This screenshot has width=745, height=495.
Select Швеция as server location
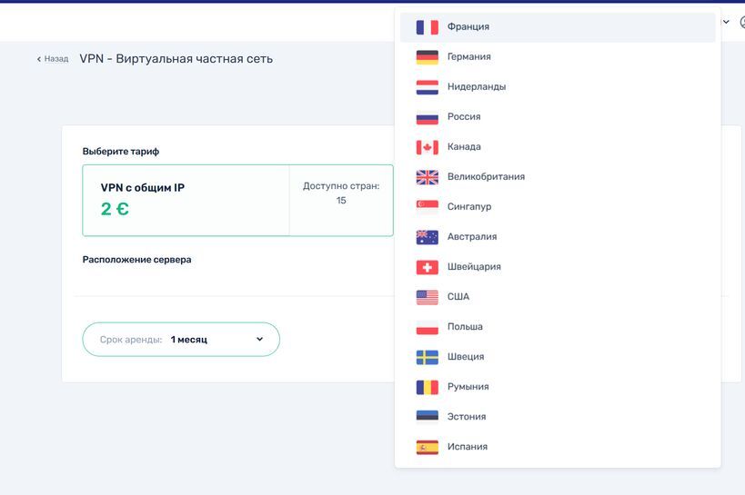coord(466,357)
